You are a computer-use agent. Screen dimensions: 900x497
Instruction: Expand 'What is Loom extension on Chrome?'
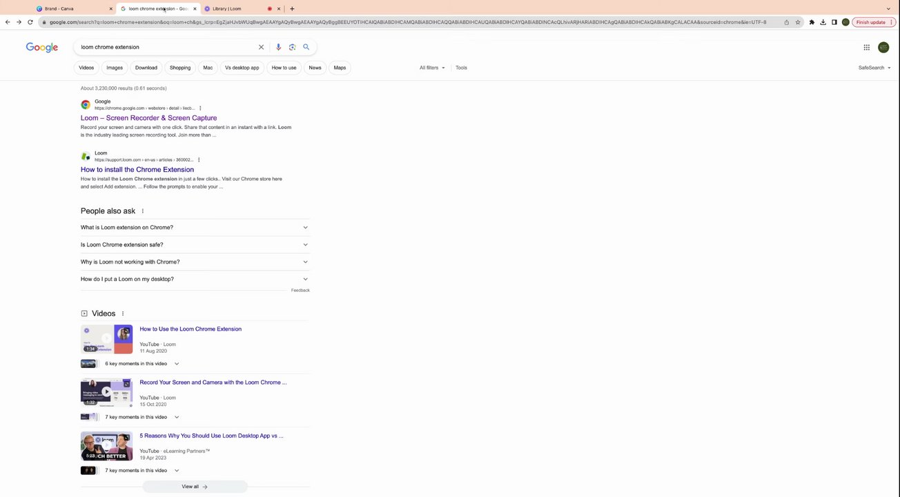(x=195, y=227)
